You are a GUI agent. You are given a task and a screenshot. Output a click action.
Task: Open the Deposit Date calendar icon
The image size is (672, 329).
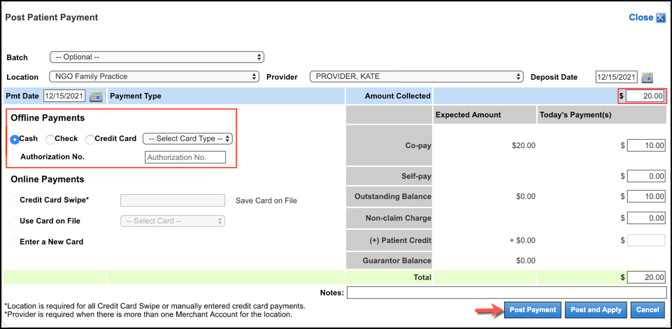coord(647,77)
